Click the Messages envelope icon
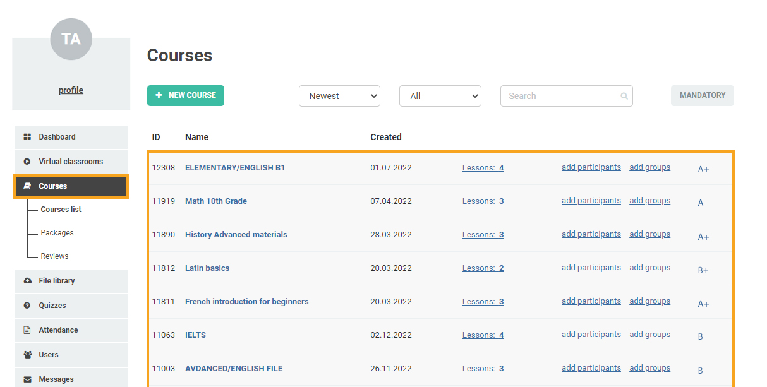This screenshot has width=767, height=387. point(27,379)
